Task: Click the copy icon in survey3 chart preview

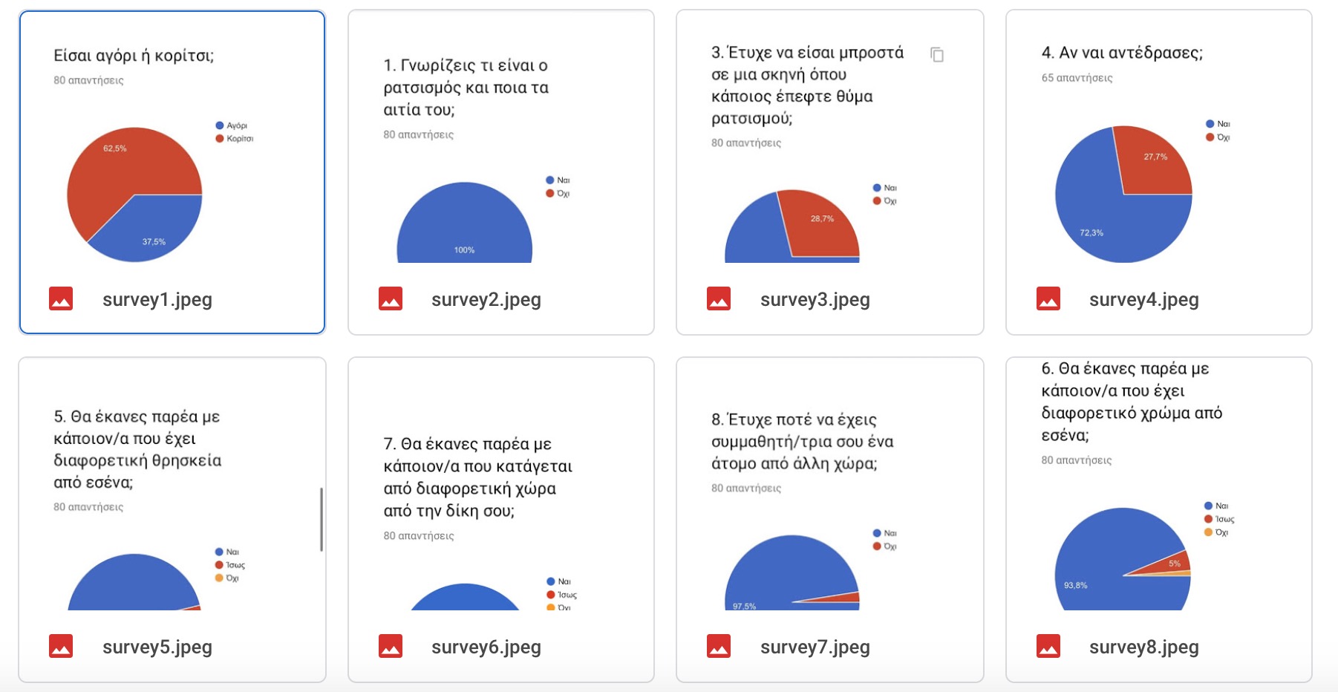Action: [x=937, y=54]
